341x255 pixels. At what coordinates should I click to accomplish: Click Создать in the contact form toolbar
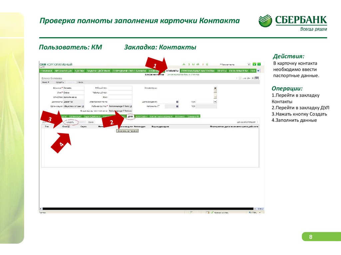click(60, 82)
